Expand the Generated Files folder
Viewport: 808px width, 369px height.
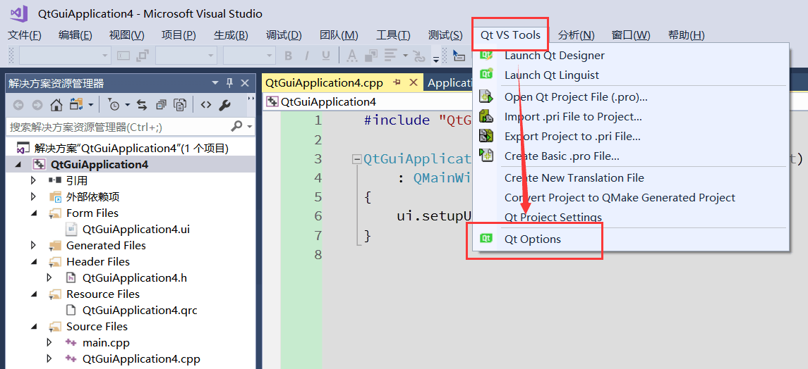click(33, 246)
